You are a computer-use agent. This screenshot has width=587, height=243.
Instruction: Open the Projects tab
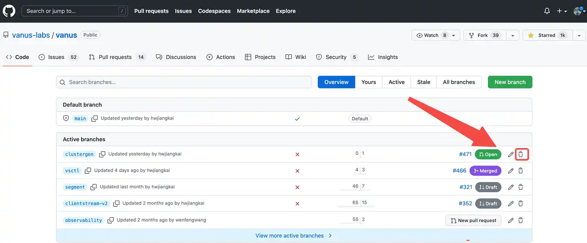point(260,57)
